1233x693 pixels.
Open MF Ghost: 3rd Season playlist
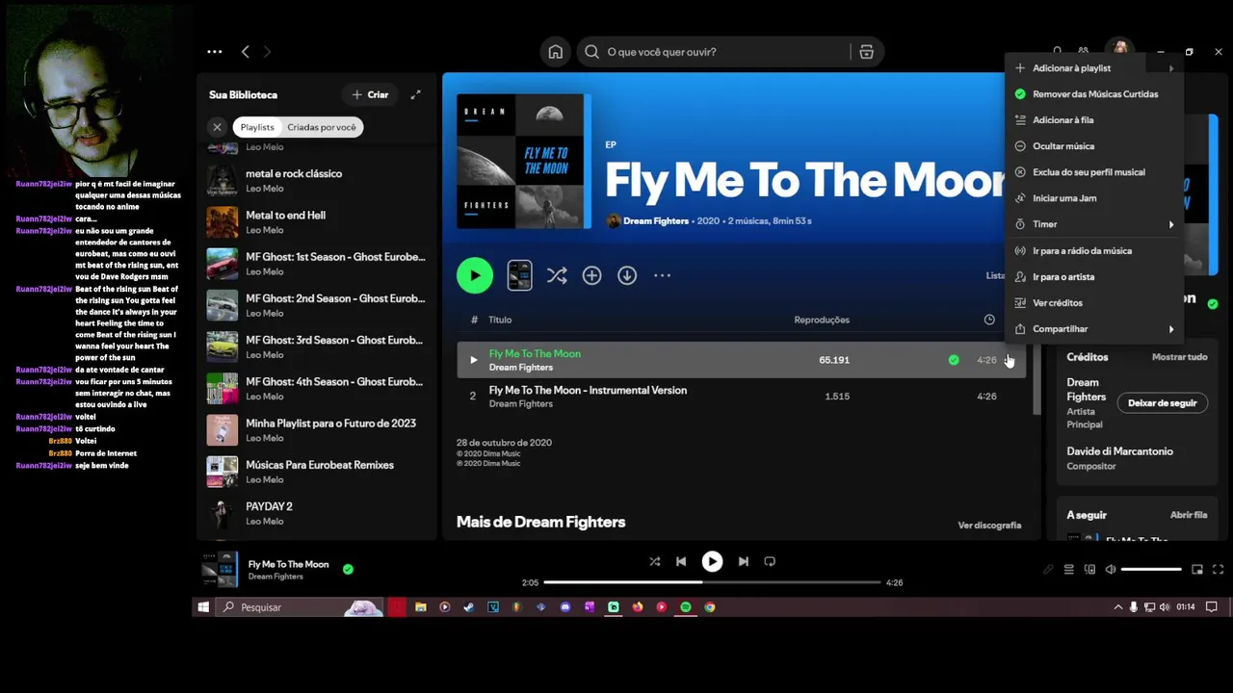click(x=318, y=346)
